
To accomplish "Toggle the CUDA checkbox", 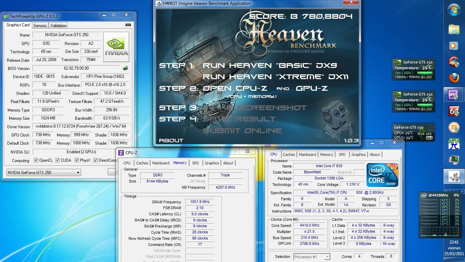I will (x=58, y=160).
